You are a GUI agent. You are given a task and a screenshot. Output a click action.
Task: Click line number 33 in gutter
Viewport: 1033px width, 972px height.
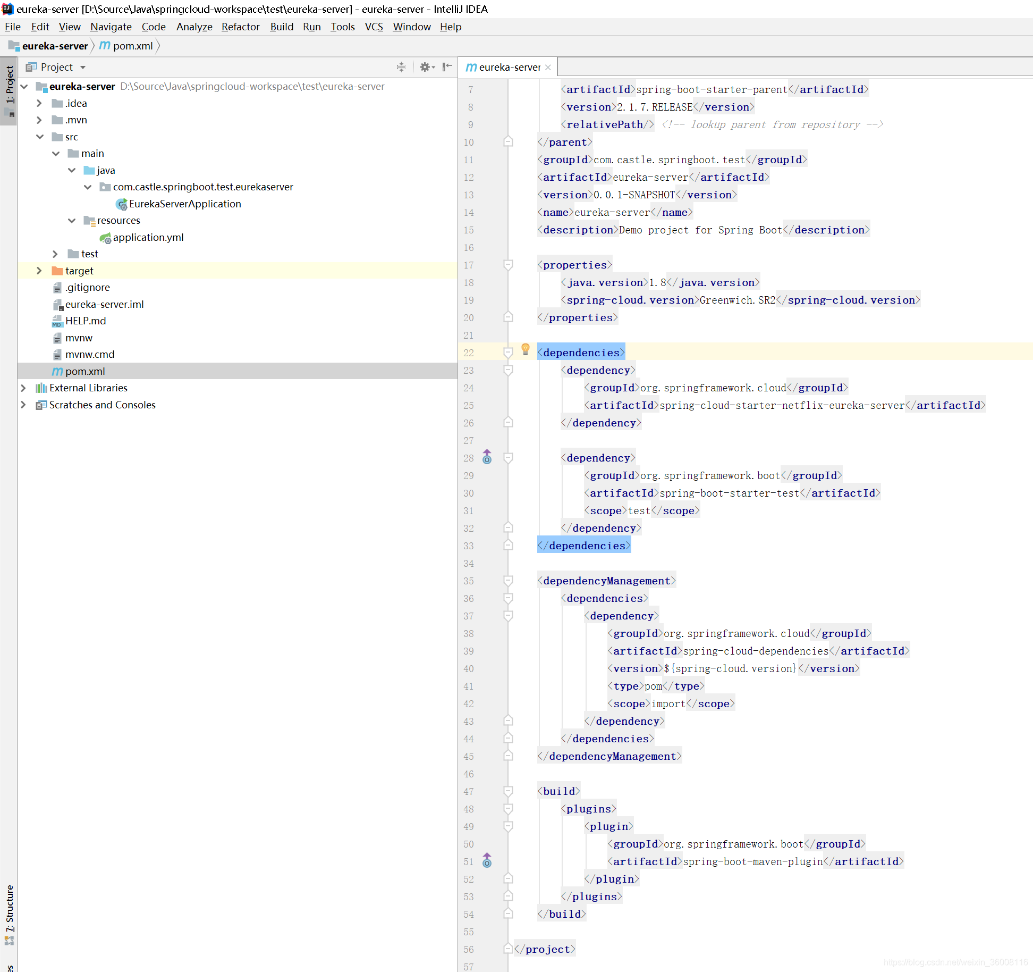click(468, 546)
